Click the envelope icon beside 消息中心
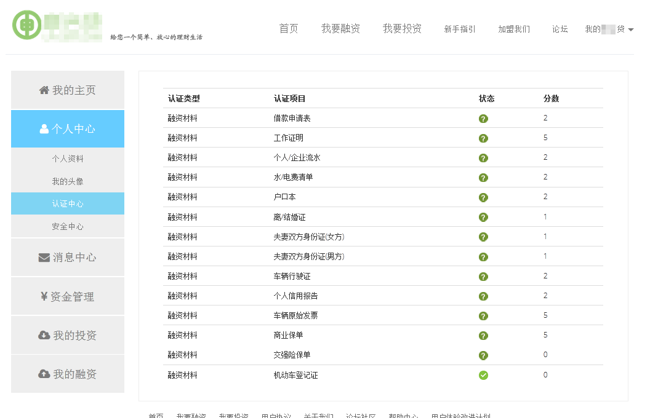Viewport: 650px width, 418px height. pyautogui.click(x=44, y=258)
